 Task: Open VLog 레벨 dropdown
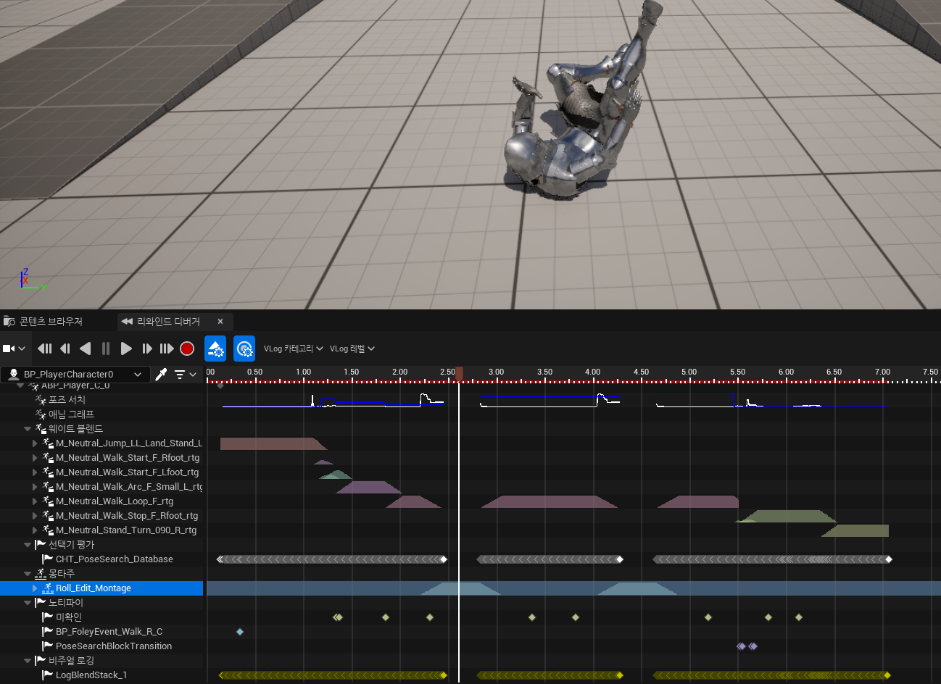click(352, 349)
